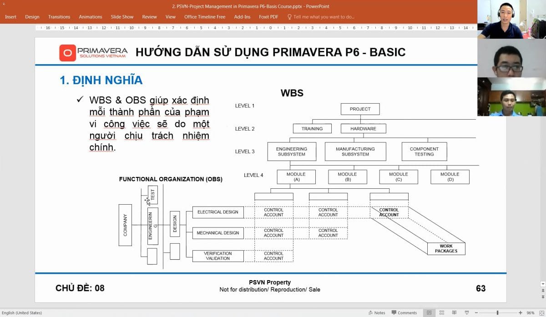546x317 pixels.
Task: Open the Add-Ins tab
Action: (x=242, y=17)
